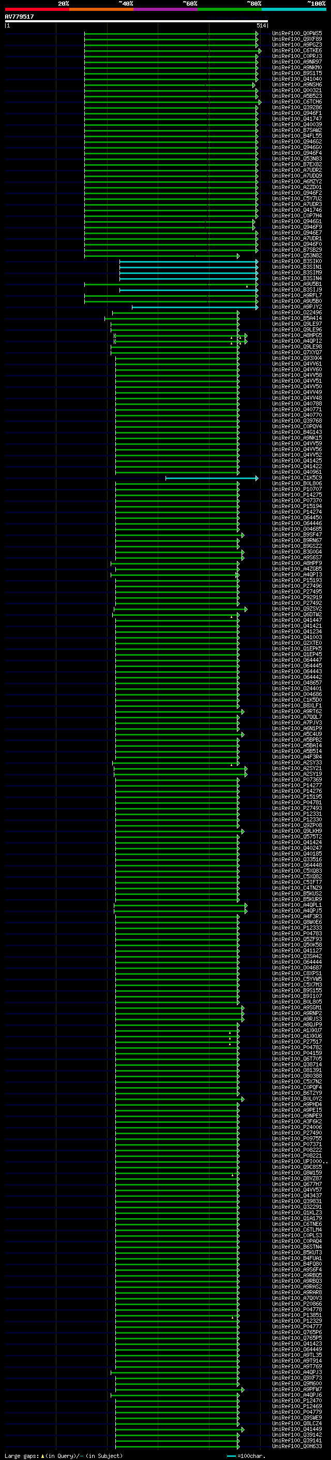Screen dimensions: 331x1460
Task: Open the UniRef100_Q39286 hit
Action: click(x=297, y=108)
